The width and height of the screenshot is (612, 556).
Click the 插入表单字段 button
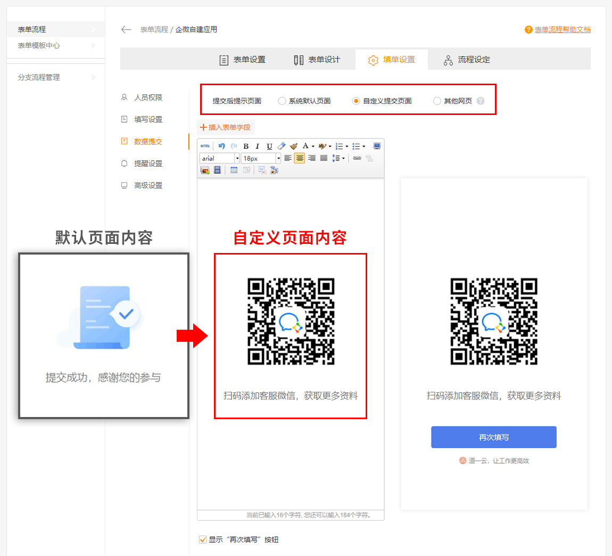point(225,127)
